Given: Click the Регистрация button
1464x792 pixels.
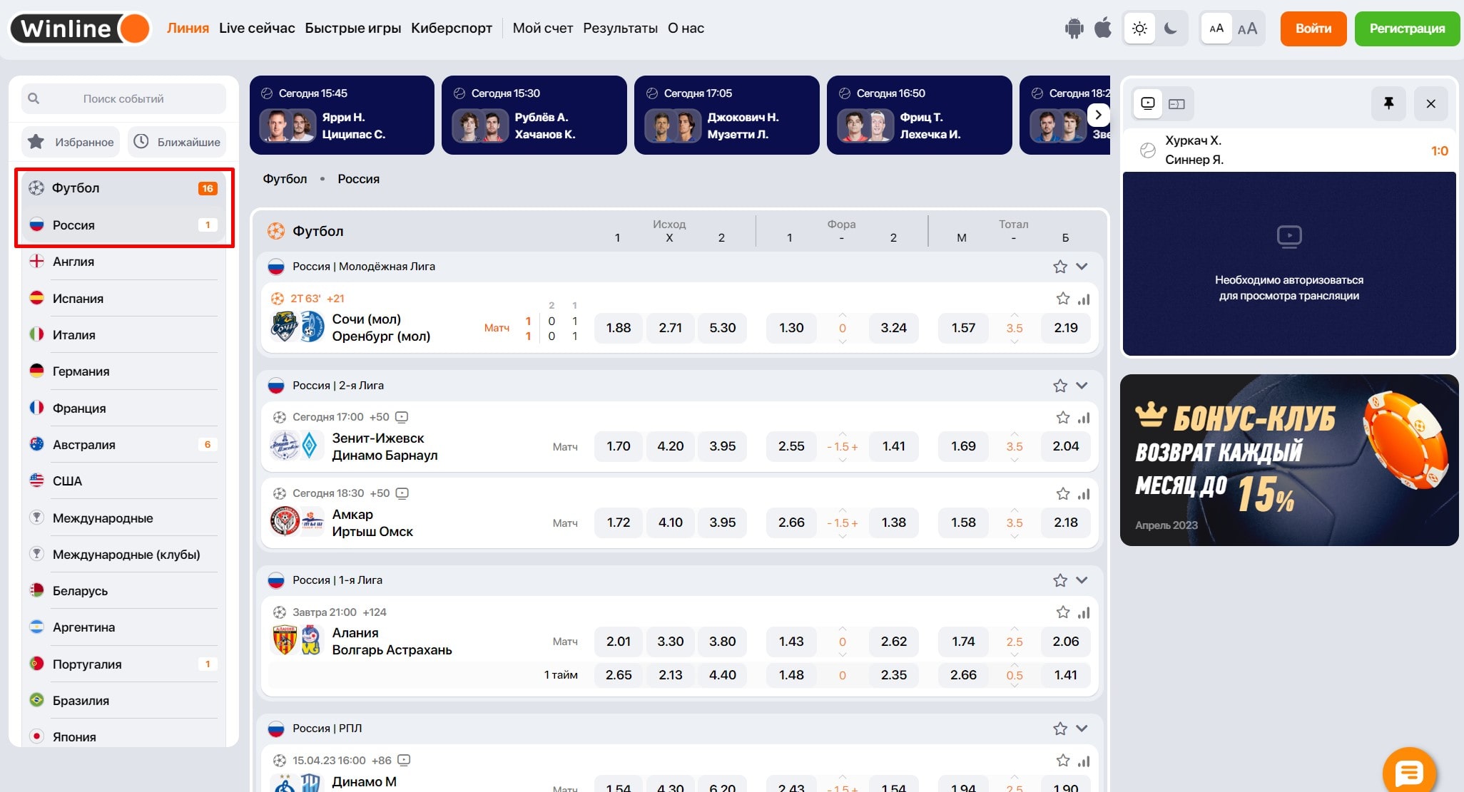Looking at the screenshot, I should 1407,29.
